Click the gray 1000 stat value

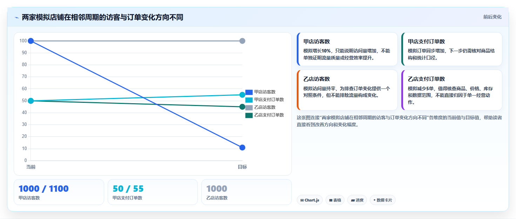(x=217, y=189)
